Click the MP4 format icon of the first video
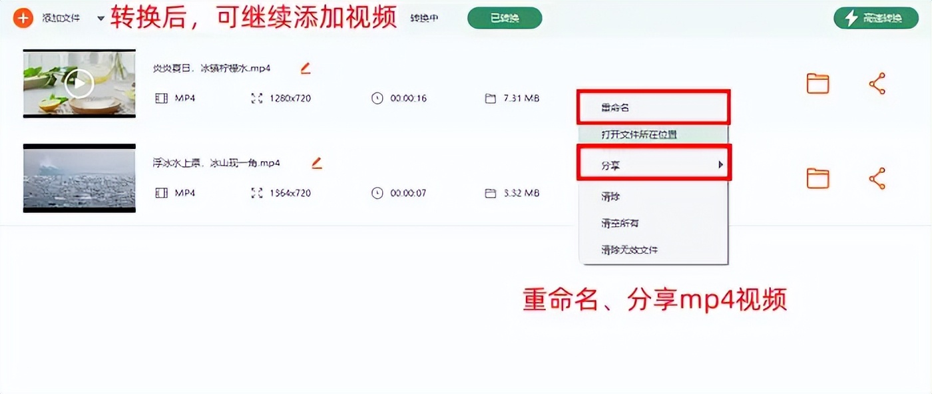Screen dimensions: 932x394 [160, 98]
